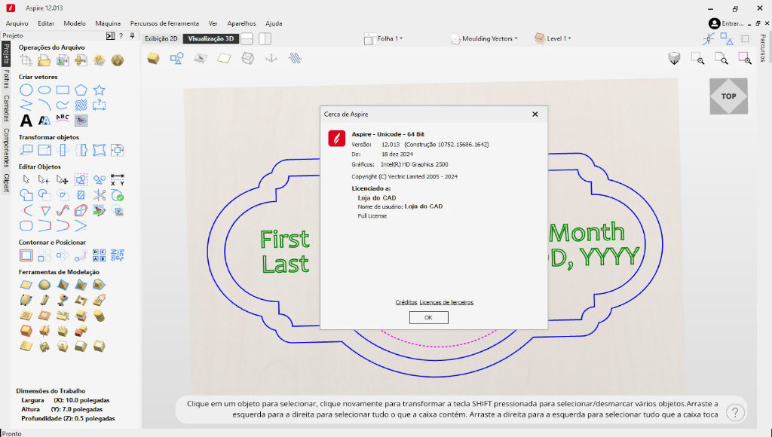Toggle the geometry snapping shapes icon top right
772x437 pixels.
[x=727, y=38]
